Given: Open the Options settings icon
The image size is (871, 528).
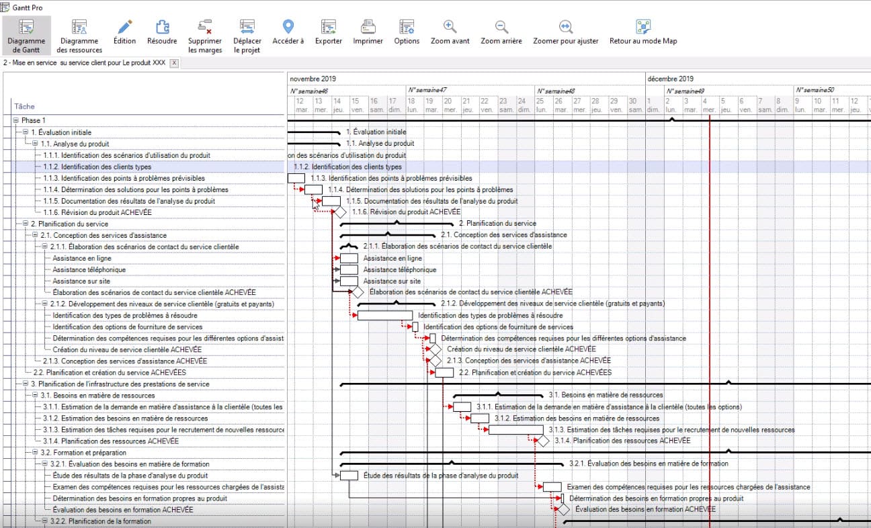Looking at the screenshot, I should (407, 32).
